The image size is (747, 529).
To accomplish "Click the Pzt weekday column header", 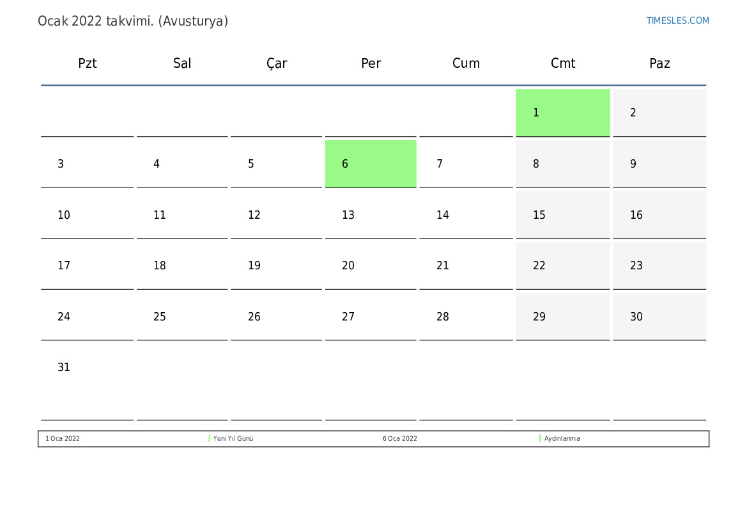I will (x=88, y=63).
